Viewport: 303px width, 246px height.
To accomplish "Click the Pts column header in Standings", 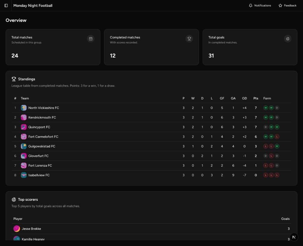I will pos(255,98).
